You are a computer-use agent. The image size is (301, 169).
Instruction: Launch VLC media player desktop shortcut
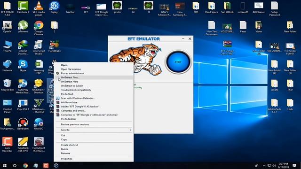pyautogui.click(x=39, y=8)
